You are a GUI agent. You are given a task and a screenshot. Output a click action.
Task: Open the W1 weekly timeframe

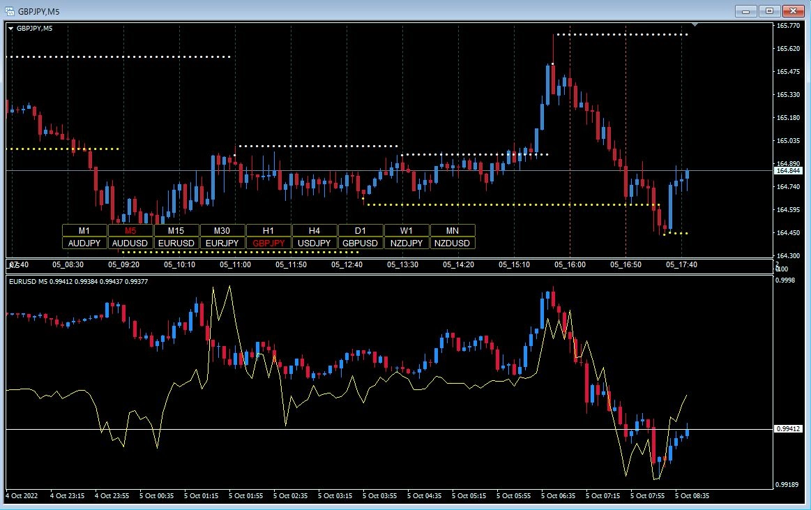(407, 230)
